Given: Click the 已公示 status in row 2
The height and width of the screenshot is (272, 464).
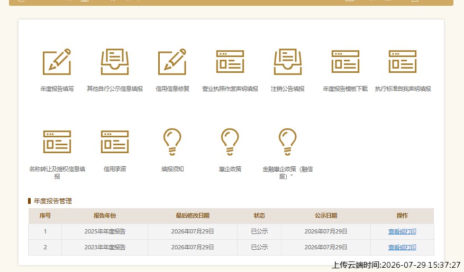Looking at the screenshot, I should click(x=259, y=248).
